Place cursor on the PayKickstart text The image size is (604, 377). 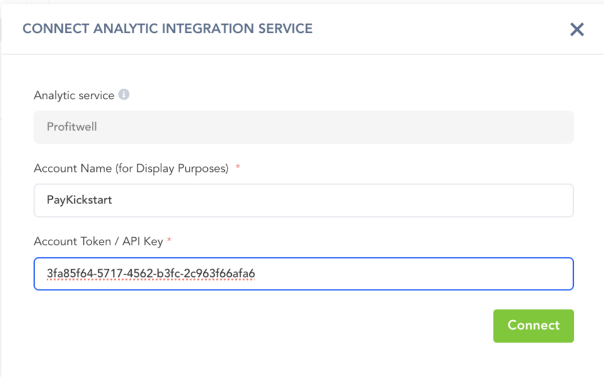(x=79, y=200)
